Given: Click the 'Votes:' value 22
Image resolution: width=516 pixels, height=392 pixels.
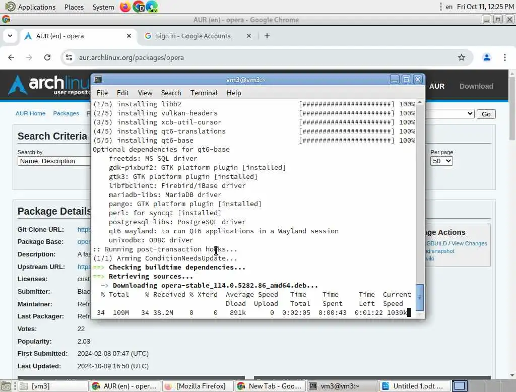Looking at the screenshot, I should coord(81,329).
